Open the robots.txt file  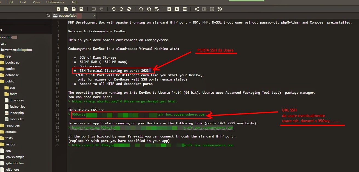click(x=17, y=119)
